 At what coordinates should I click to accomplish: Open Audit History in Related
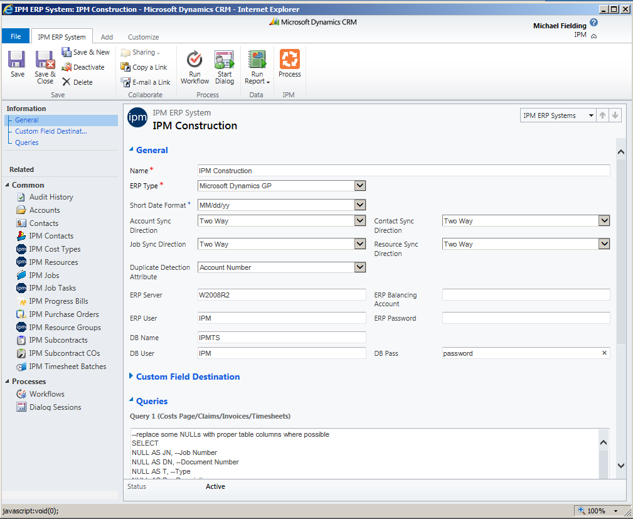point(51,197)
